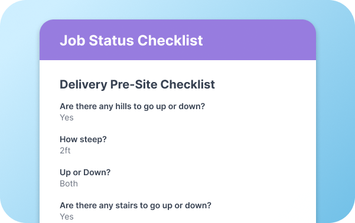Viewport: 355px width, 223px height.
Task: Click the word Pre-Site in the section heading
Action: pyautogui.click(x=133, y=84)
